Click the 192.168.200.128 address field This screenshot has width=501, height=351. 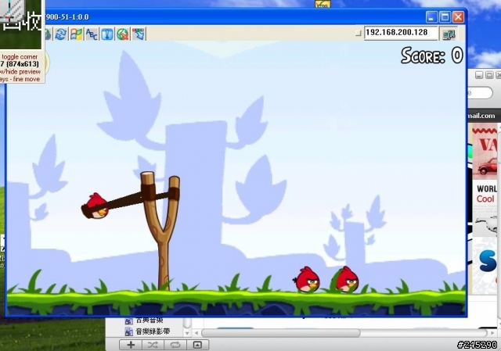[x=400, y=33]
